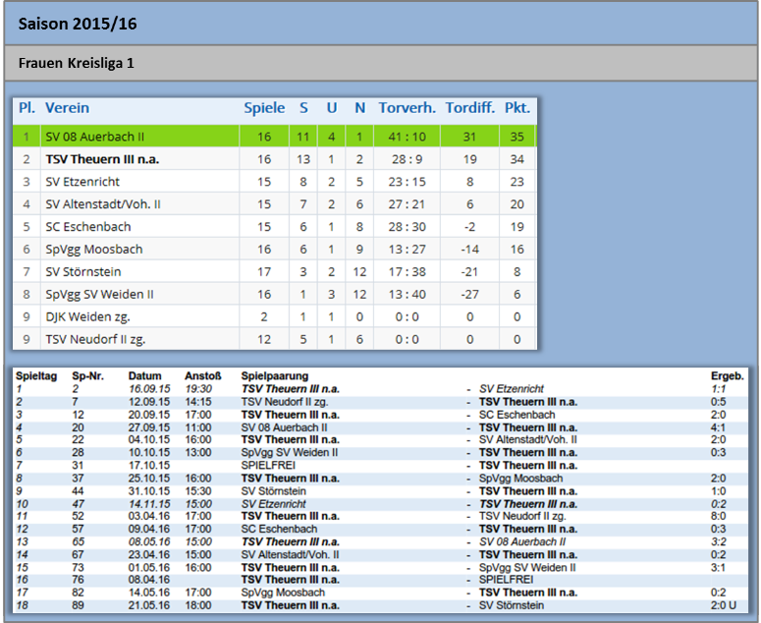Click the 'Frauen Kreisliga 1' subheading
The width and height of the screenshot is (761, 623).
click(77, 63)
